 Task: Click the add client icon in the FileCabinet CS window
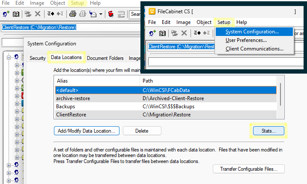(152, 33)
